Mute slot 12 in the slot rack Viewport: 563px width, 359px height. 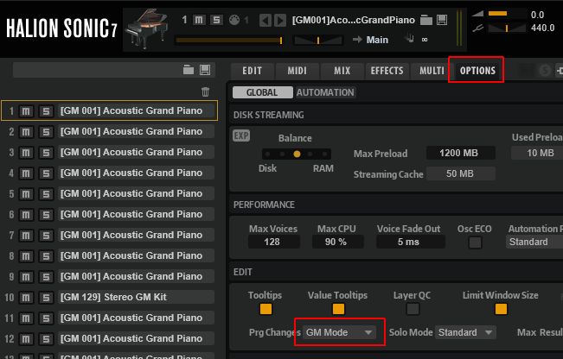tap(26, 339)
